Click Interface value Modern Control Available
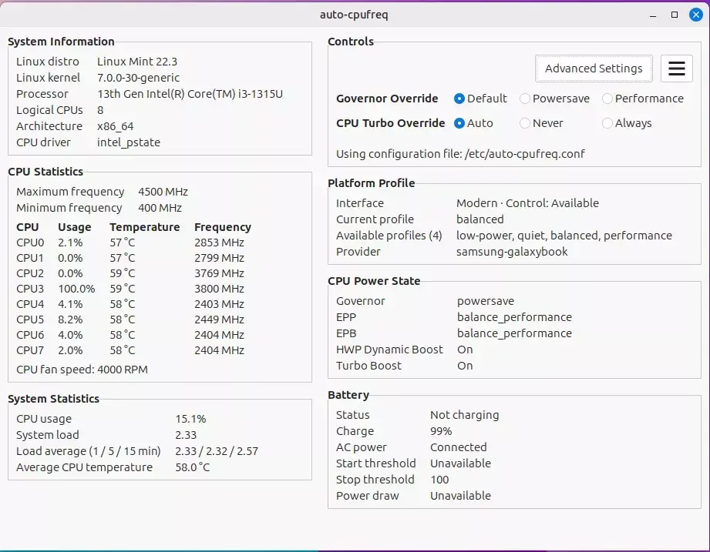This screenshot has height=552, width=710. coord(527,203)
